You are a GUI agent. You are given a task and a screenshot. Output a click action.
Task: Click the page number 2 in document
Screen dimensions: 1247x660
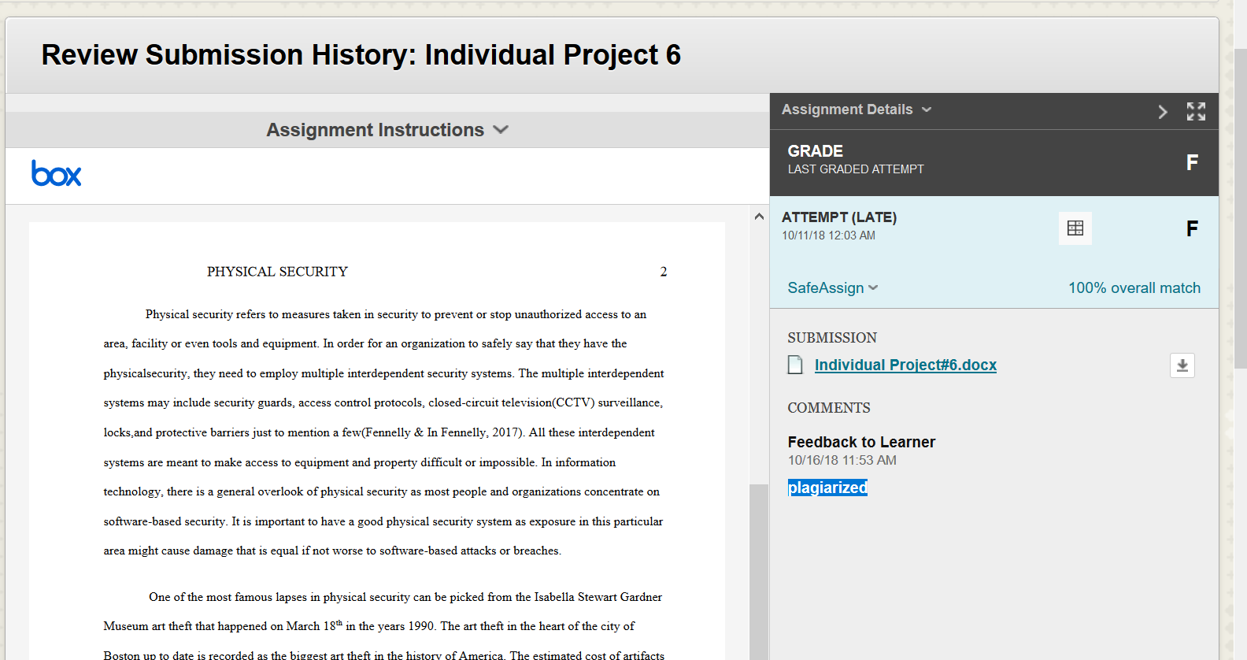point(664,272)
